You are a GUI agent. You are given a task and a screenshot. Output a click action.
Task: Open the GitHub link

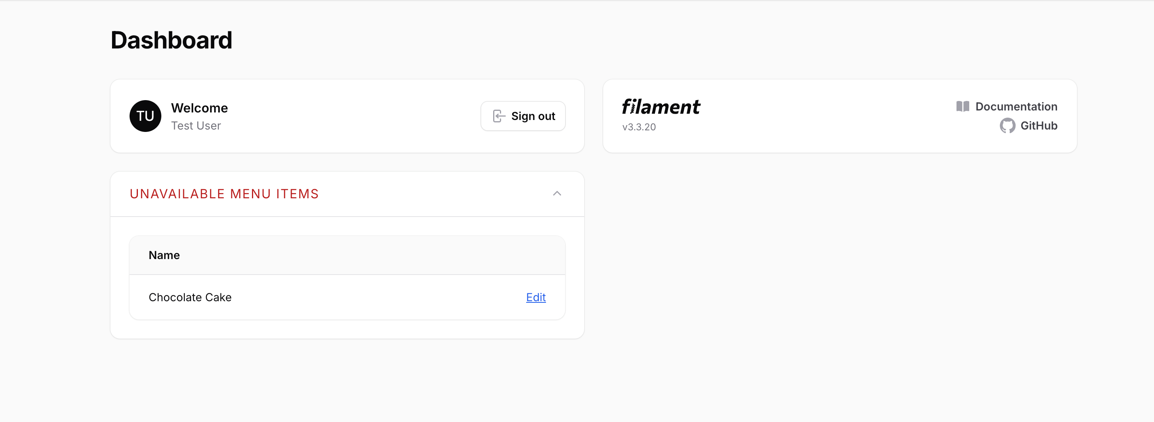click(1038, 126)
